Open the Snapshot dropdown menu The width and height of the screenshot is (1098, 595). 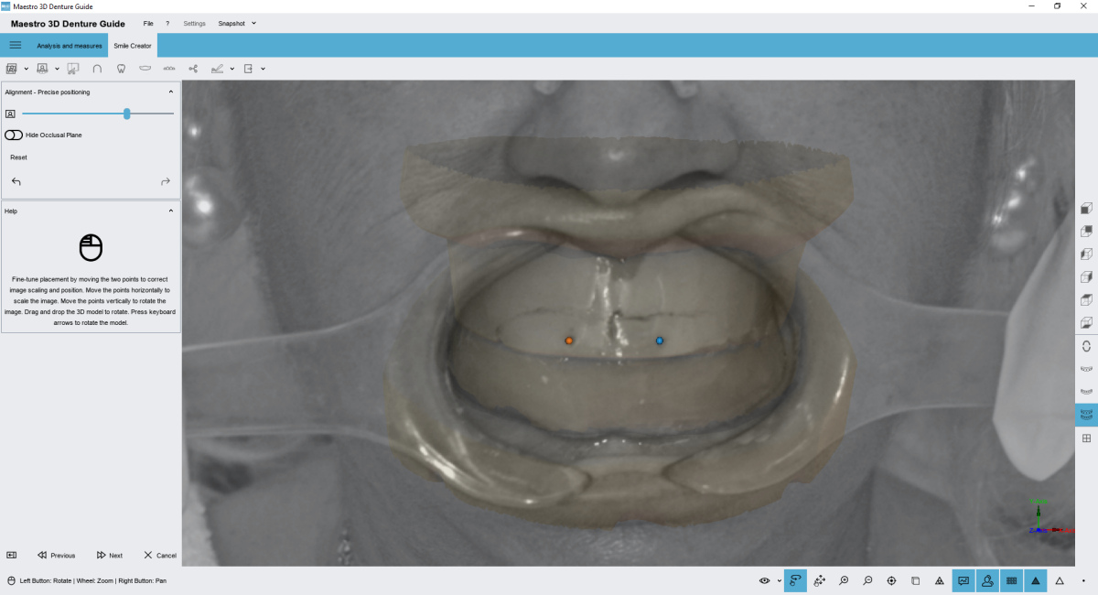pyautogui.click(x=237, y=23)
